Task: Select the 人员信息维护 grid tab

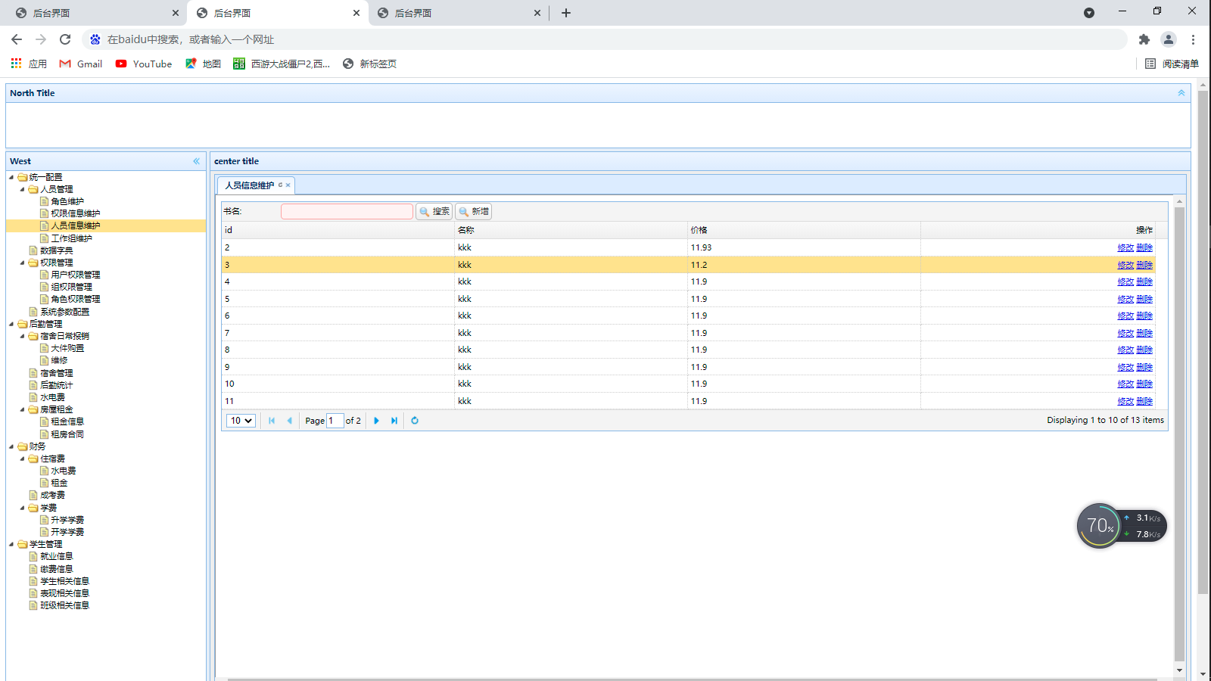Action: click(x=250, y=185)
